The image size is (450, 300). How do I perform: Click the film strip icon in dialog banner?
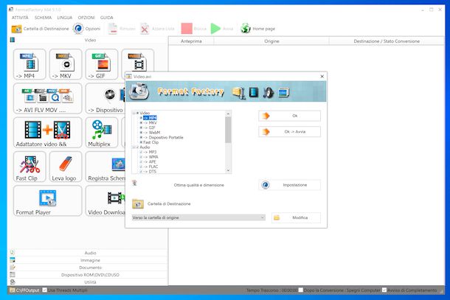coord(254,92)
